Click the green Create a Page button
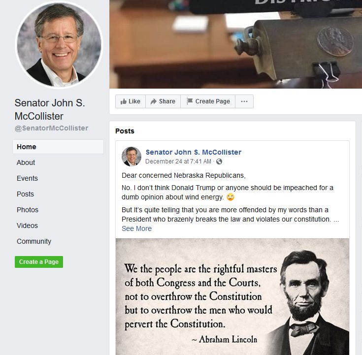The width and height of the screenshot is (362, 355). [39, 262]
